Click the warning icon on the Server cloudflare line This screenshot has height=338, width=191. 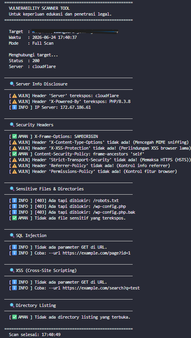[14, 96]
